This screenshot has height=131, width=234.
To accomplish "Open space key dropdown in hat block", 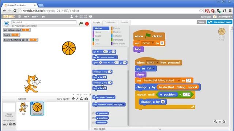I will coord(157,63).
